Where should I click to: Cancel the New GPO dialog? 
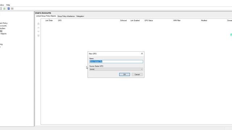pos(137,74)
